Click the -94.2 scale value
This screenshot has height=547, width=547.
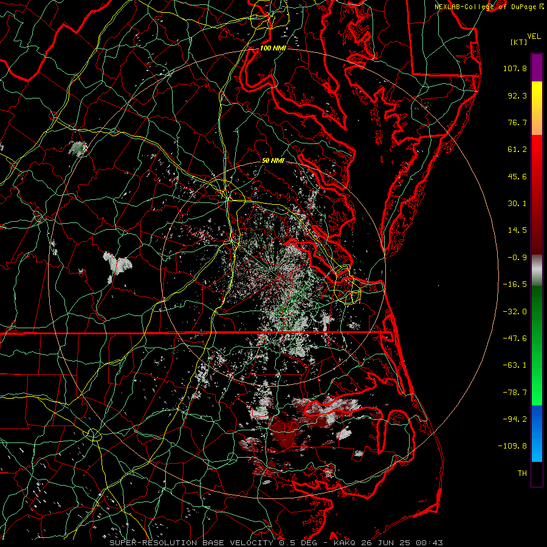click(x=515, y=419)
